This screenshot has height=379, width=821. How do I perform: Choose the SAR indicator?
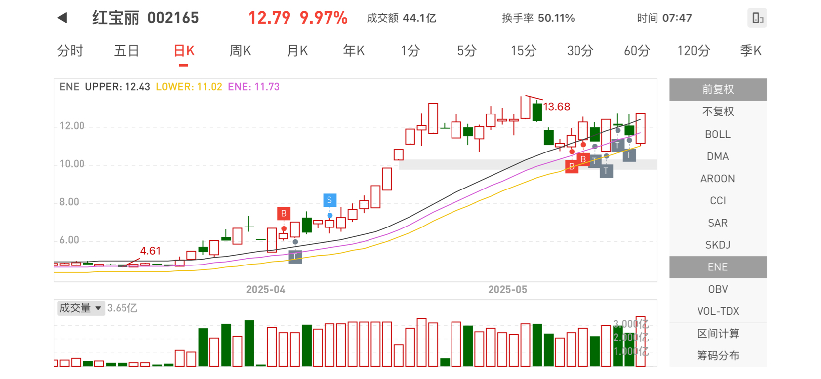click(718, 223)
